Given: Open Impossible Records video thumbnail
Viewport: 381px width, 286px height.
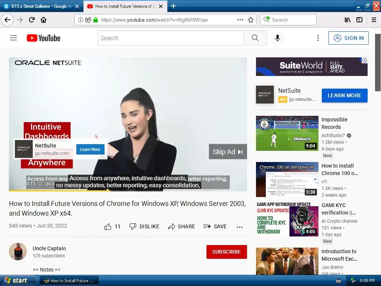Looking at the screenshot, I should click(287, 133).
